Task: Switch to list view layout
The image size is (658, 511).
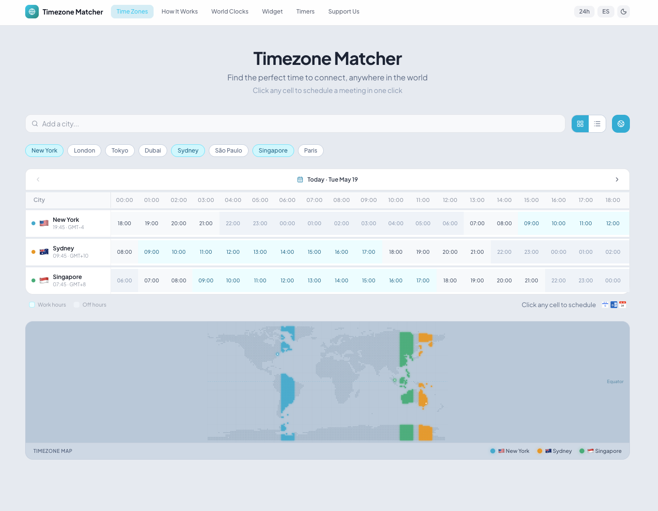Action: 597,124
